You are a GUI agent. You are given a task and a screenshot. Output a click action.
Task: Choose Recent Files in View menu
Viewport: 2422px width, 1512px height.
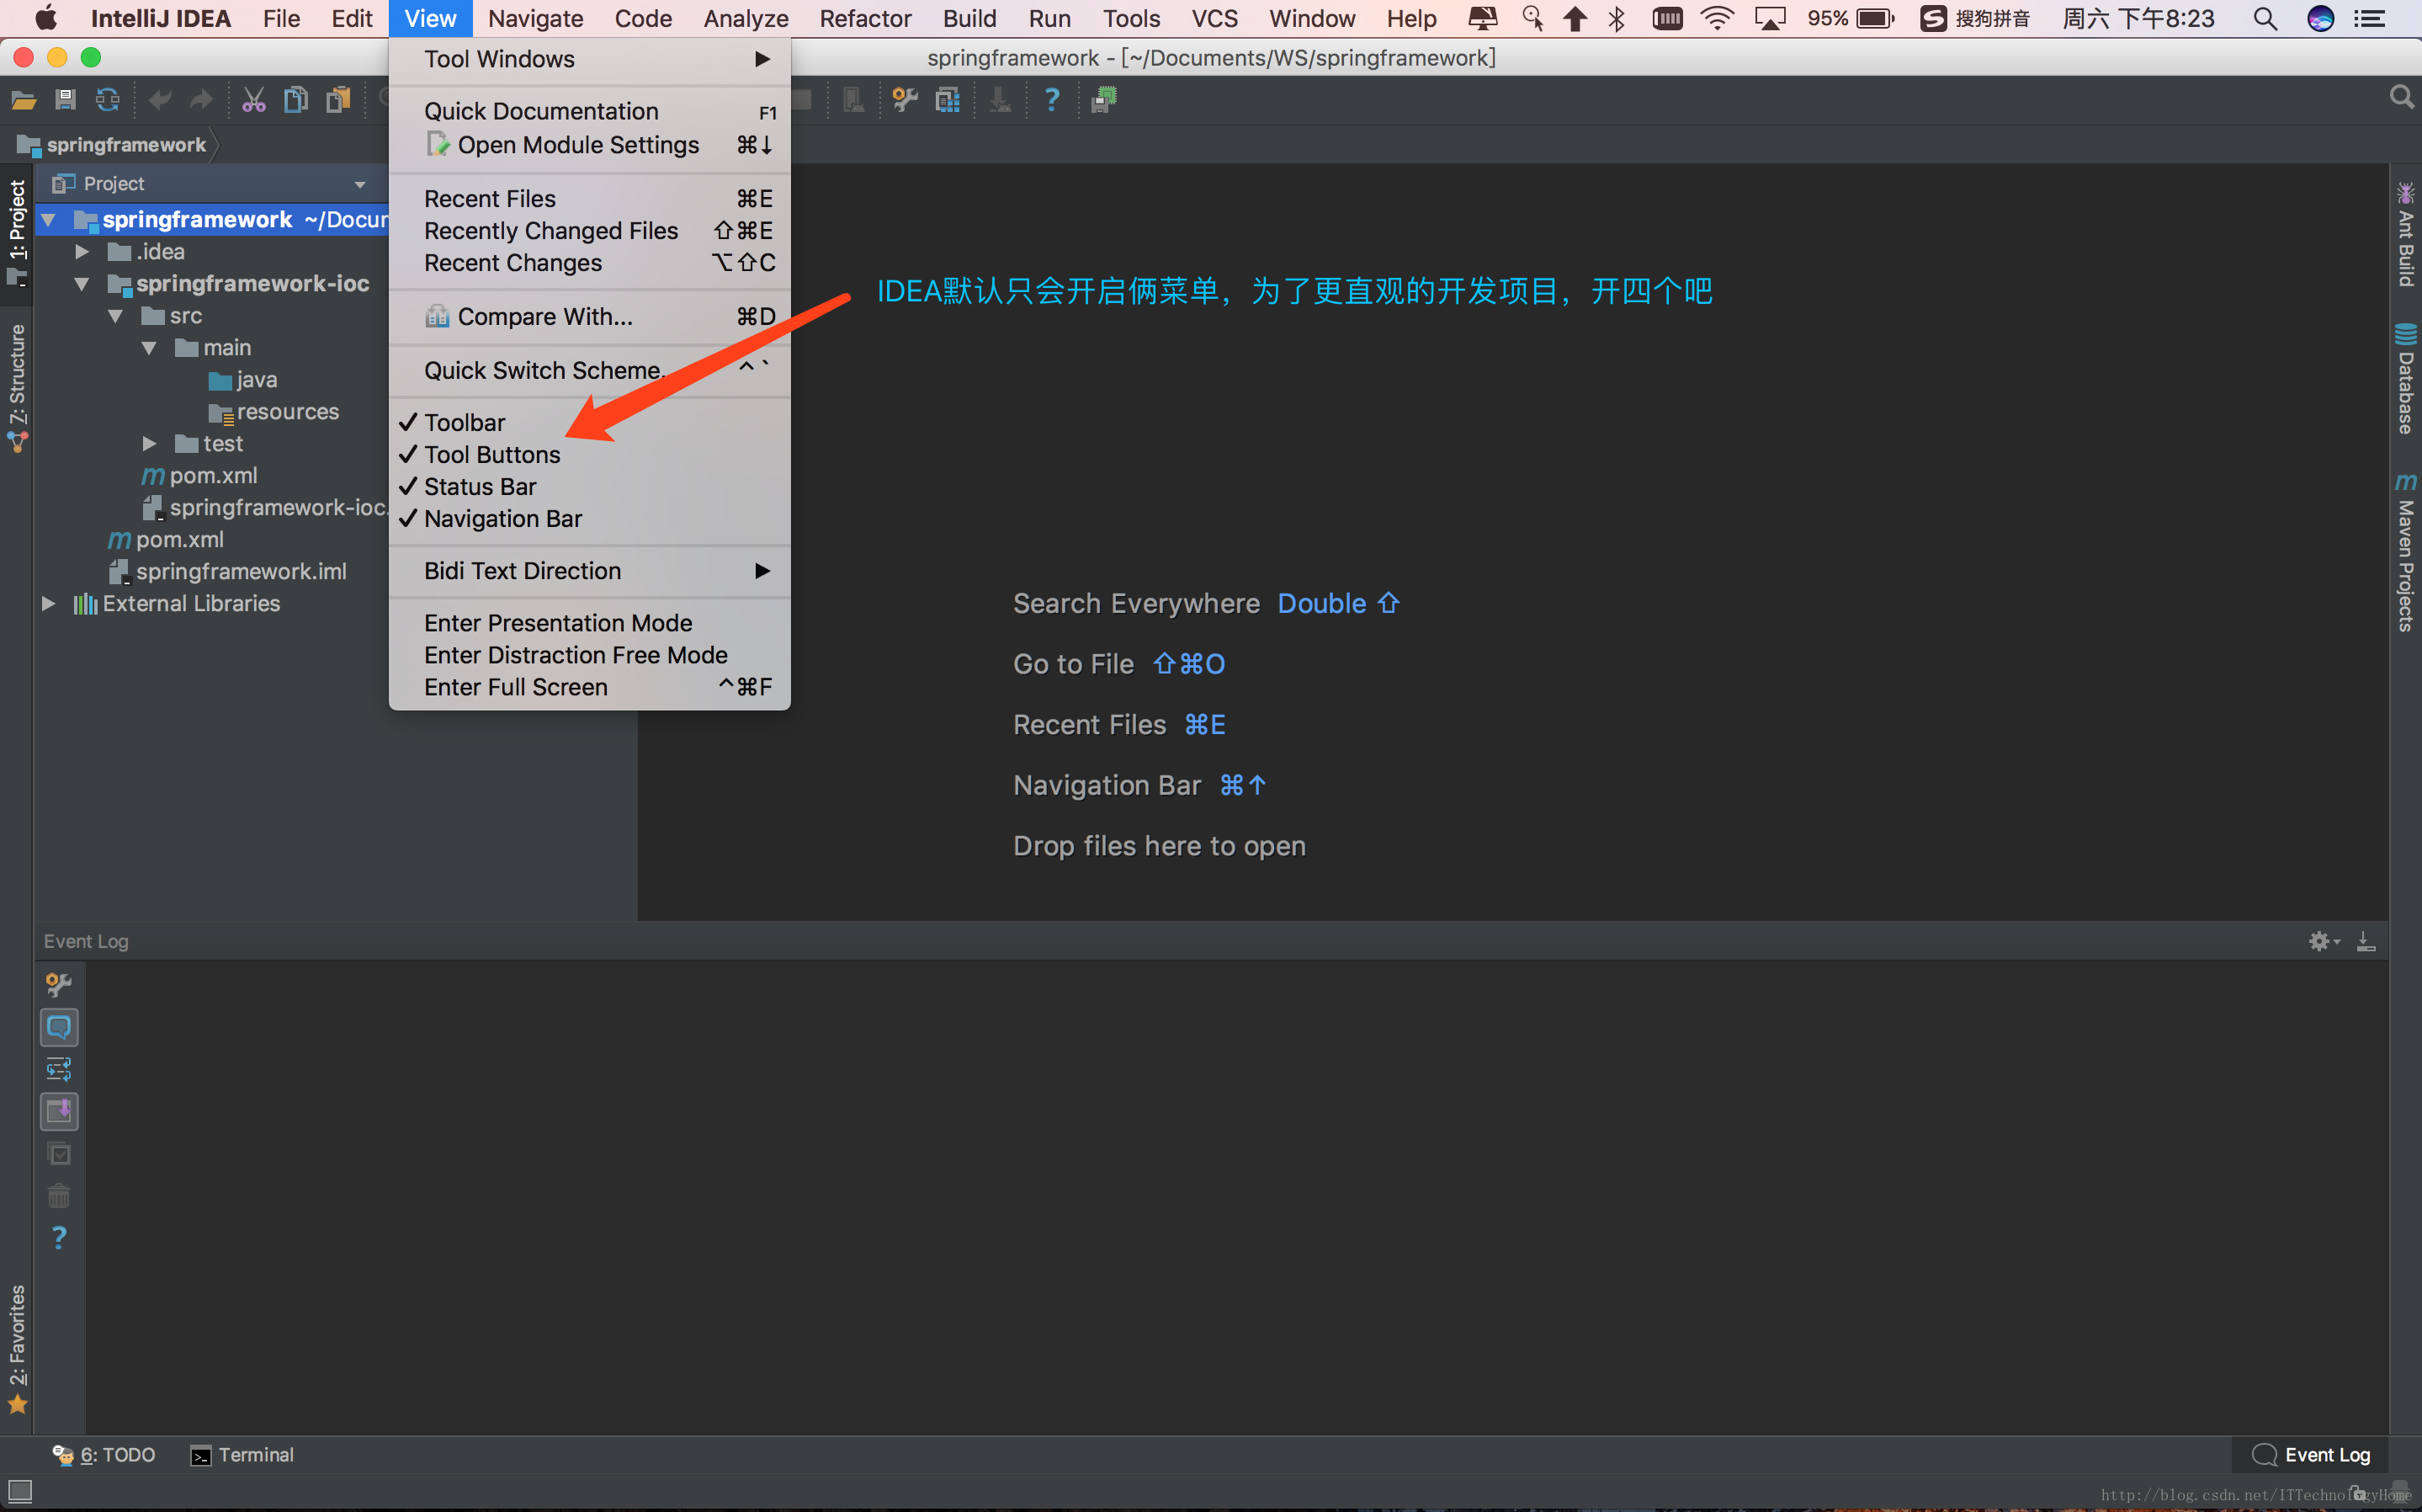pyautogui.click(x=590, y=199)
